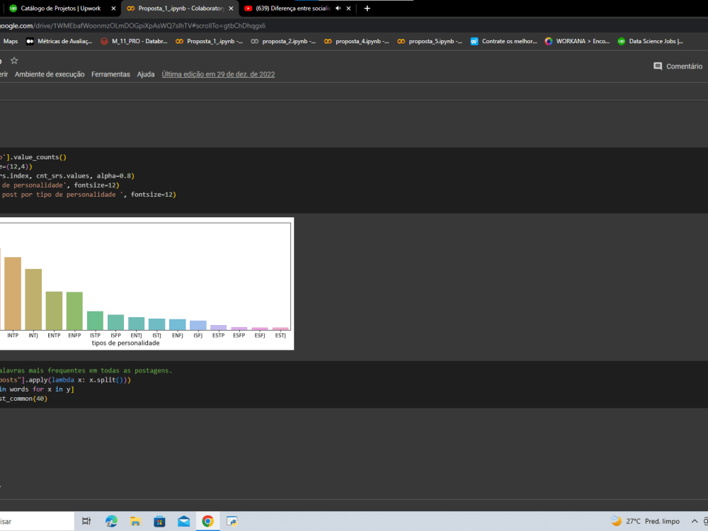Open Task View from the taskbar
The width and height of the screenshot is (708, 531).
point(86,520)
